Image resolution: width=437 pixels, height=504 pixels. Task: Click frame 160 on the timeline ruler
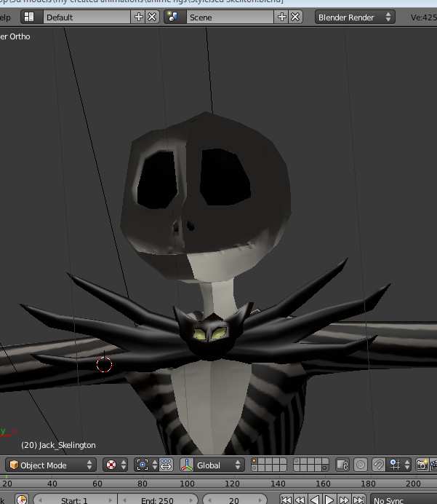pyautogui.click(x=323, y=484)
